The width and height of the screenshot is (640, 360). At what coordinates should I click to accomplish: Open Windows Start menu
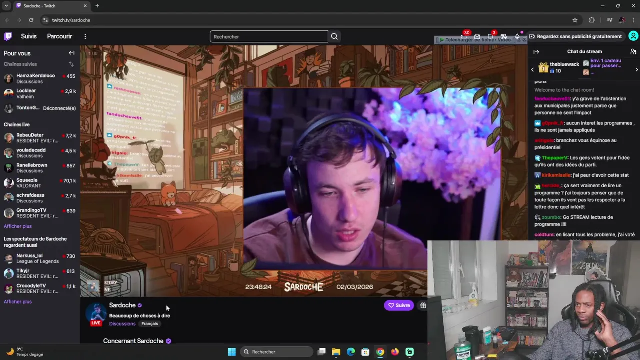tap(231, 352)
